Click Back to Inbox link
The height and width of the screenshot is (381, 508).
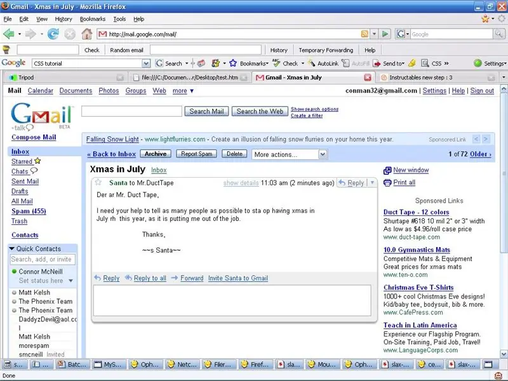click(112, 154)
